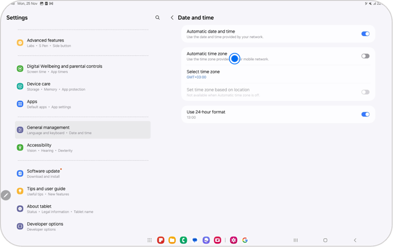Select General management in sidebar

coord(48,130)
